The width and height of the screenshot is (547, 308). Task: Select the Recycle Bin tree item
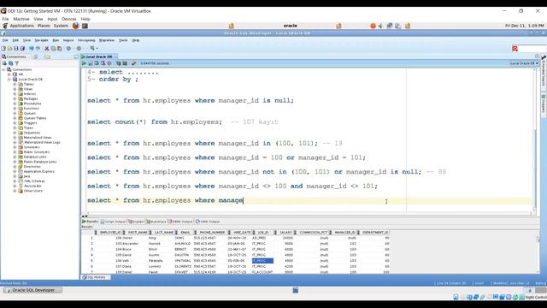tap(32, 187)
